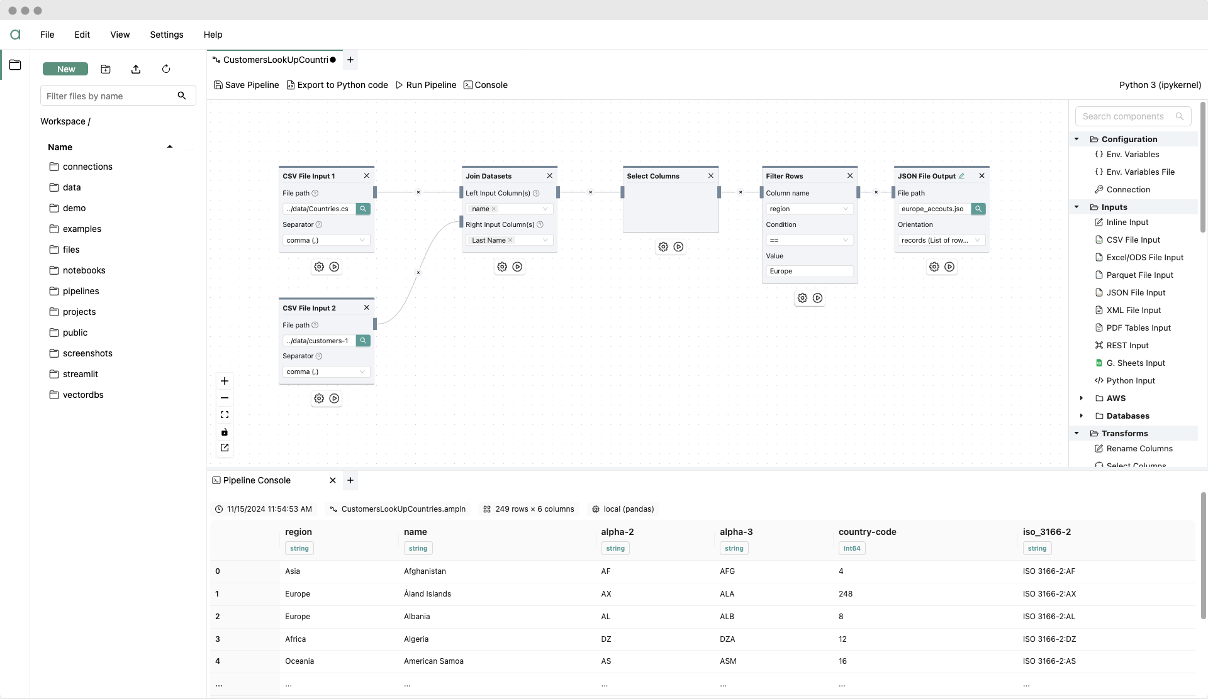This screenshot has width=1208, height=699.
Task: Collapse the Transforms section
Action: [x=1077, y=433]
